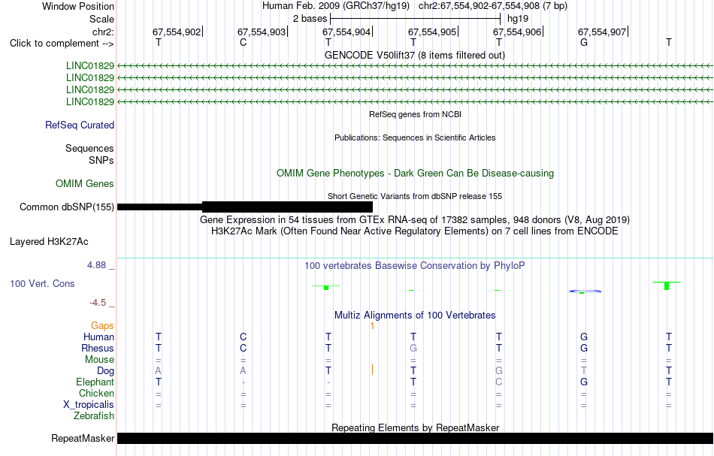
Task: Click the RefSeq Curated track label
Action: pos(80,125)
